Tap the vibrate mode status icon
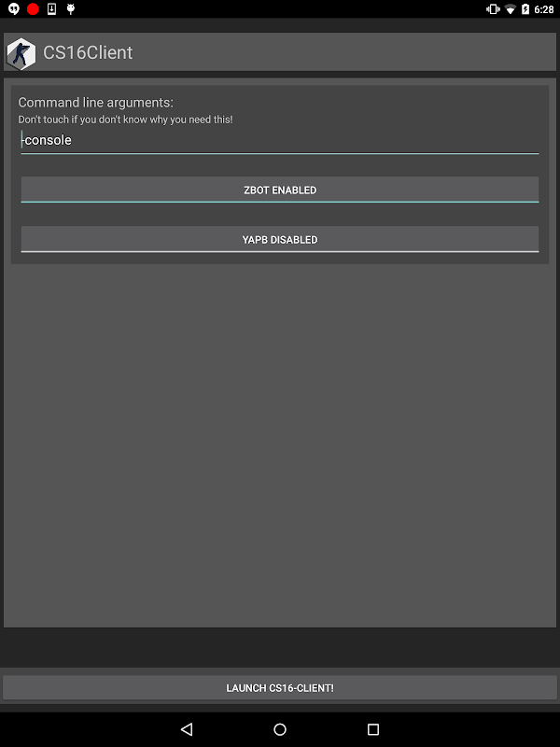Viewport: 560px width, 747px height. tap(493, 9)
